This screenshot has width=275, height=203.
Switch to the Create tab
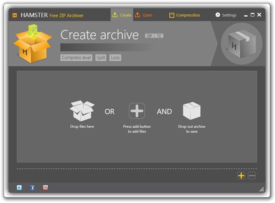coord(122,15)
